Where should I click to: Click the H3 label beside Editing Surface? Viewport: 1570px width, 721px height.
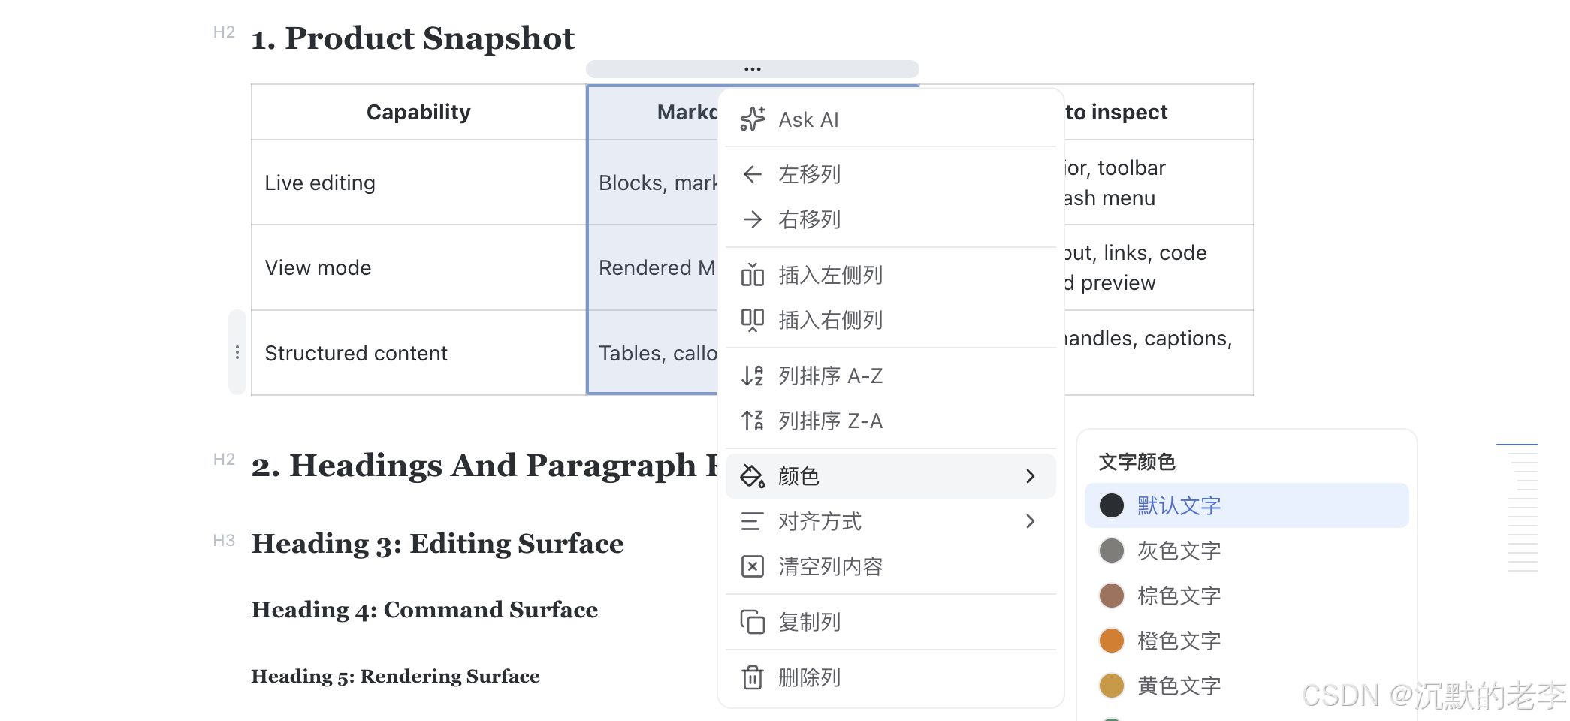coord(224,541)
